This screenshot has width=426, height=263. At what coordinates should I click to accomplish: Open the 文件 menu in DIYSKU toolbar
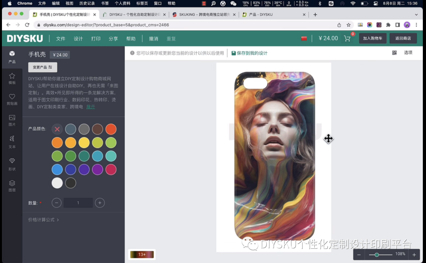pyautogui.click(x=61, y=39)
